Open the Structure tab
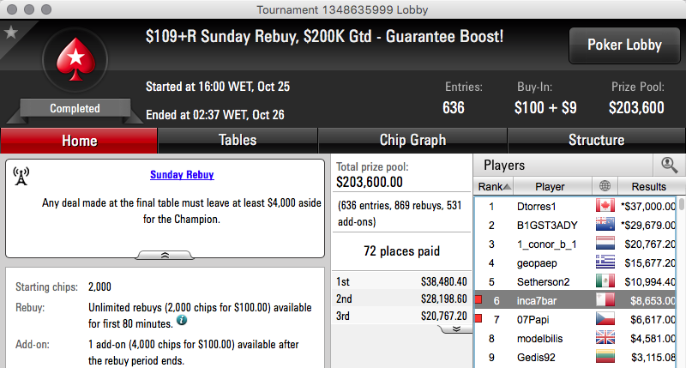 pos(596,141)
